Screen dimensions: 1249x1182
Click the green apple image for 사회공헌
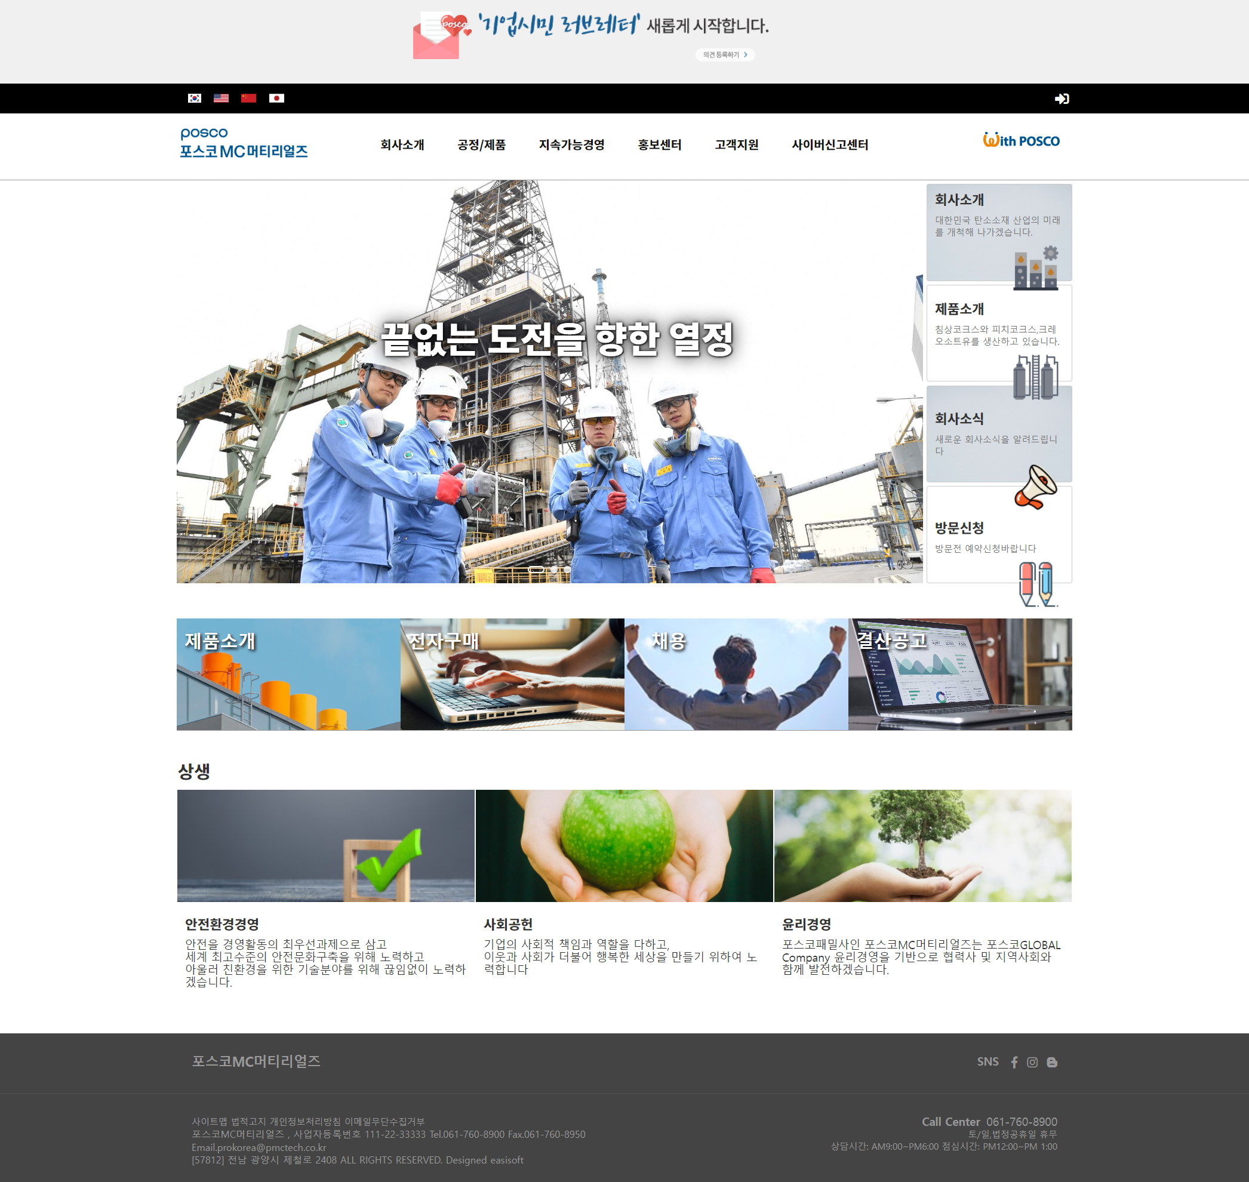(x=624, y=845)
